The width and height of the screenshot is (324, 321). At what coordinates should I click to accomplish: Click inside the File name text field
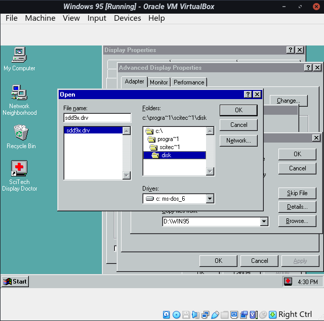click(97, 118)
